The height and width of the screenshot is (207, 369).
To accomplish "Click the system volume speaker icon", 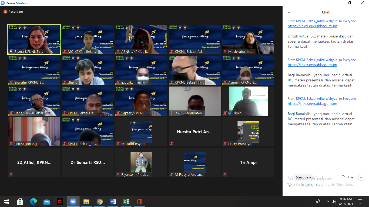I will [x=334, y=202].
